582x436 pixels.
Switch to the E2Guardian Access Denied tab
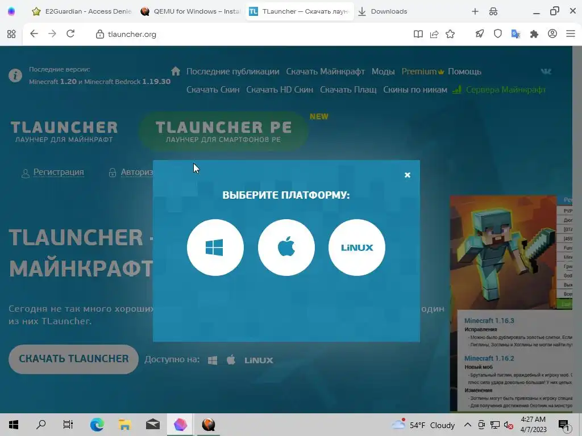click(x=82, y=11)
